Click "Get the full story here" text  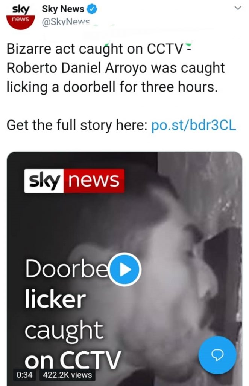coord(77,125)
